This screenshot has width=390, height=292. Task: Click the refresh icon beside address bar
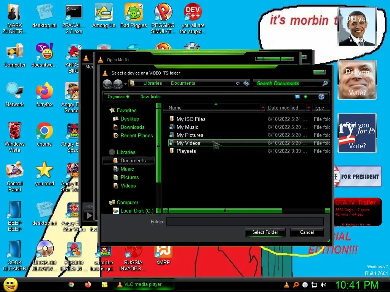pyautogui.click(x=246, y=83)
